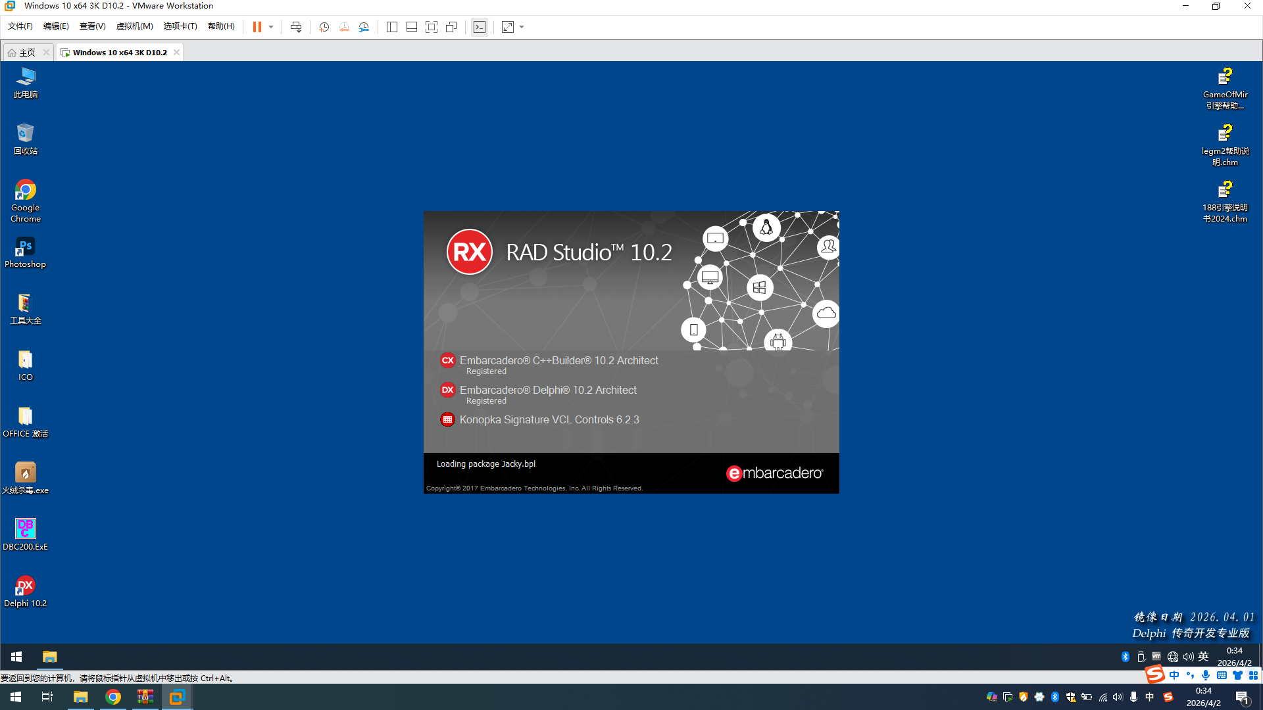Click Send Ctrl+Alt+Del toolbar icon
Image resolution: width=1263 pixels, height=710 pixels.
[296, 27]
